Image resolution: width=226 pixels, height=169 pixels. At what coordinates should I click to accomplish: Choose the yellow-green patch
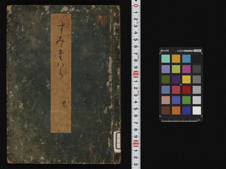pyautogui.click(x=176, y=69)
